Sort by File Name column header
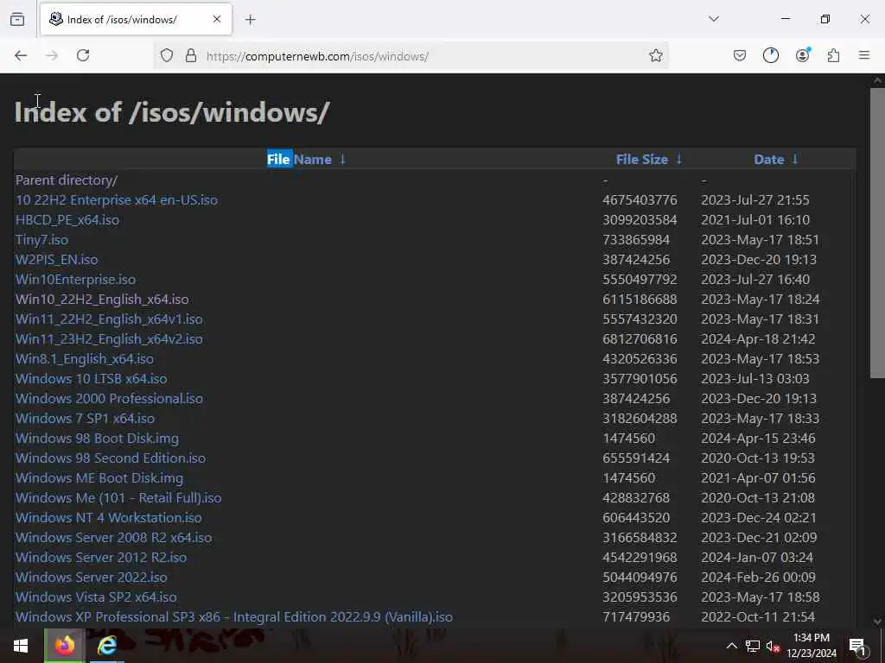The height and width of the screenshot is (663, 885). coord(299,160)
